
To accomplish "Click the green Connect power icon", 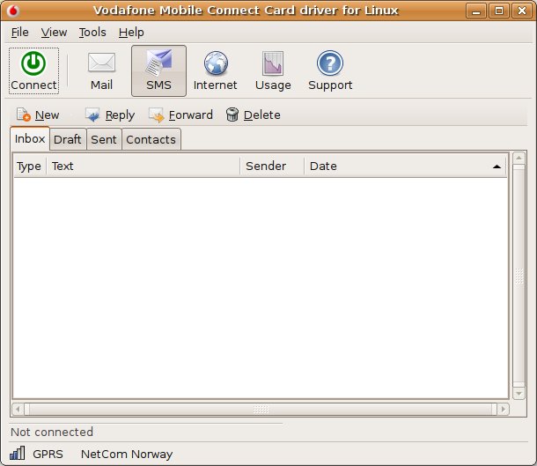I will 33,63.
